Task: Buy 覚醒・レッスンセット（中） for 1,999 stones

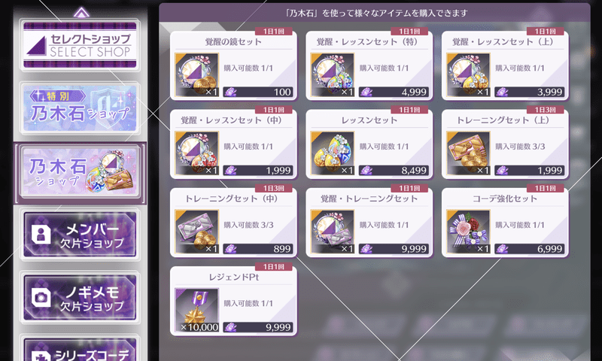Action: tap(258, 170)
